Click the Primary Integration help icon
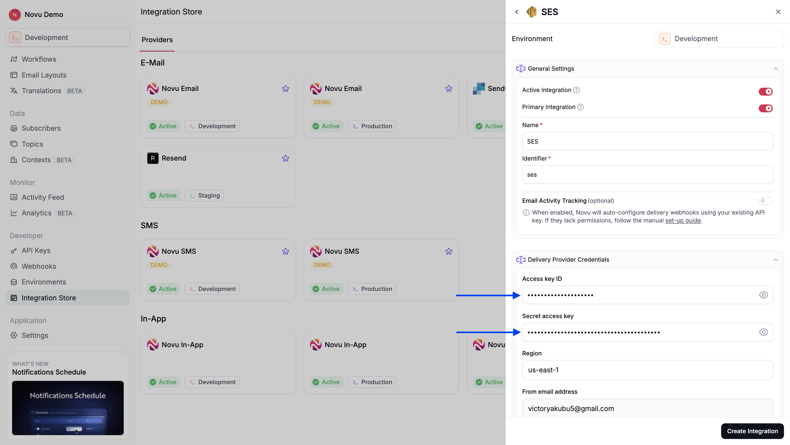The width and height of the screenshot is (790, 445). click(x=580, y=107)
